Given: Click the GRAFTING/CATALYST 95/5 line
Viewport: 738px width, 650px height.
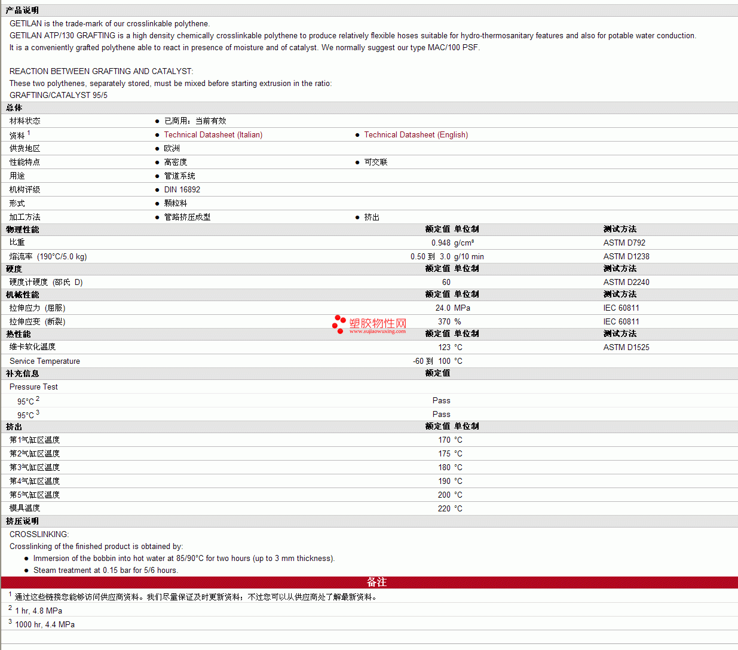Looking at the screenshot, I should pyautogui.click(x=59, y=95).
